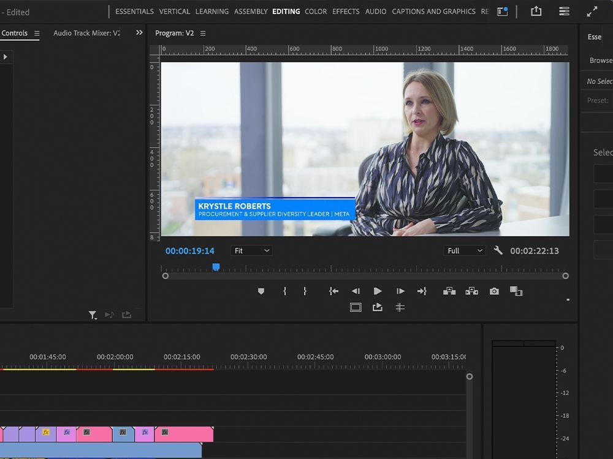This screenshot has height=459, width=613.
Task: Open the Comparison View icon
Action: 516,291
